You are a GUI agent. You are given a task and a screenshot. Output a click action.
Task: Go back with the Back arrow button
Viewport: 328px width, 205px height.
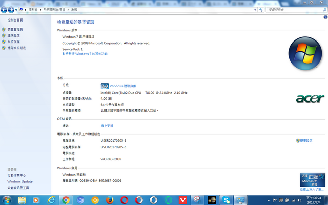[4, 10]
